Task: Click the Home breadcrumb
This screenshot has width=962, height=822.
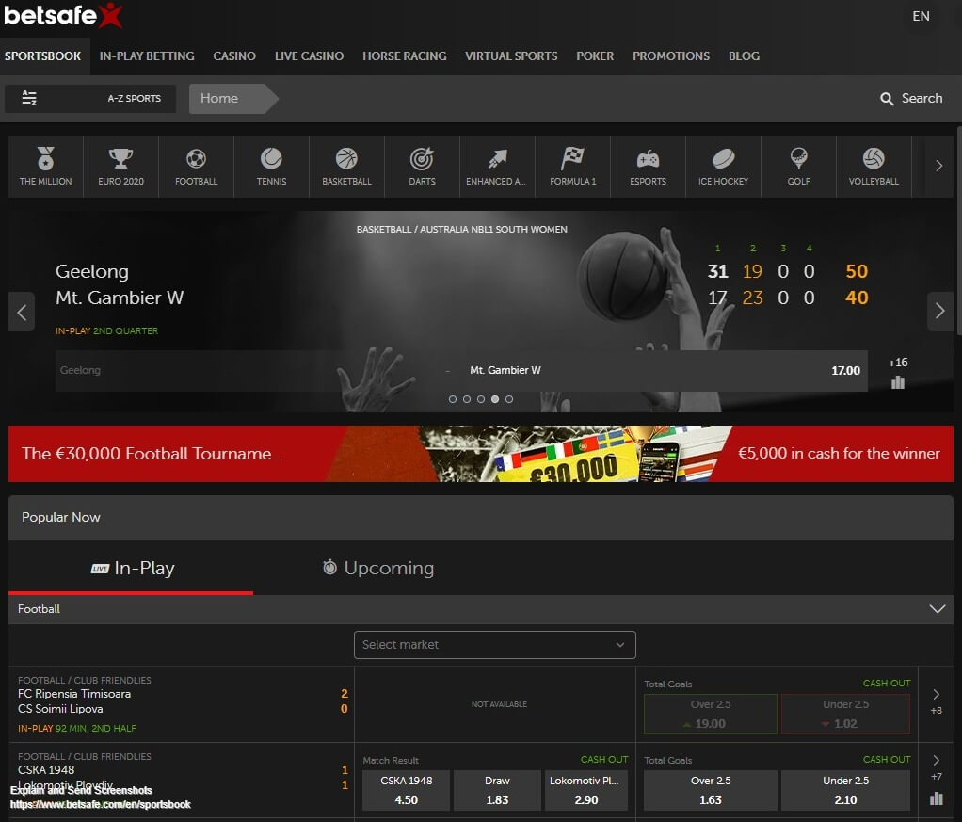Action: click(233, 98)
